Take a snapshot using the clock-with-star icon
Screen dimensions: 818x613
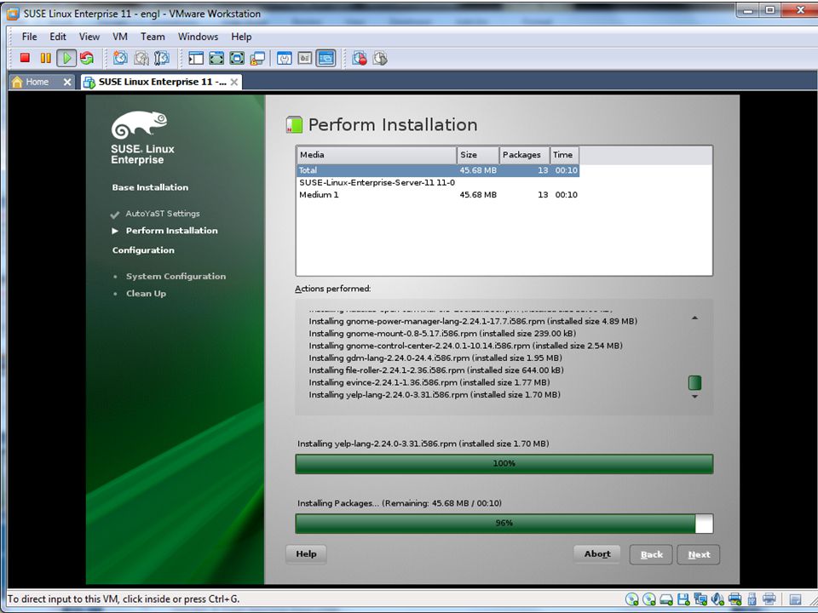120,58
